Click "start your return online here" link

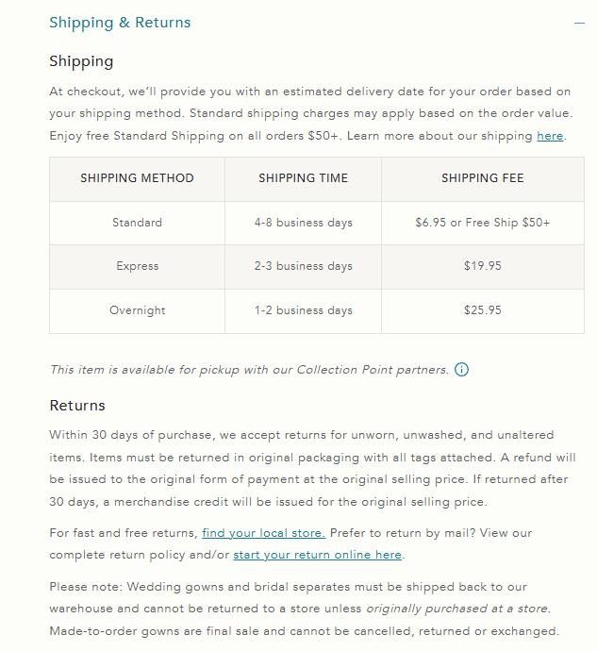pyautogui.click(x=318, y=555)
